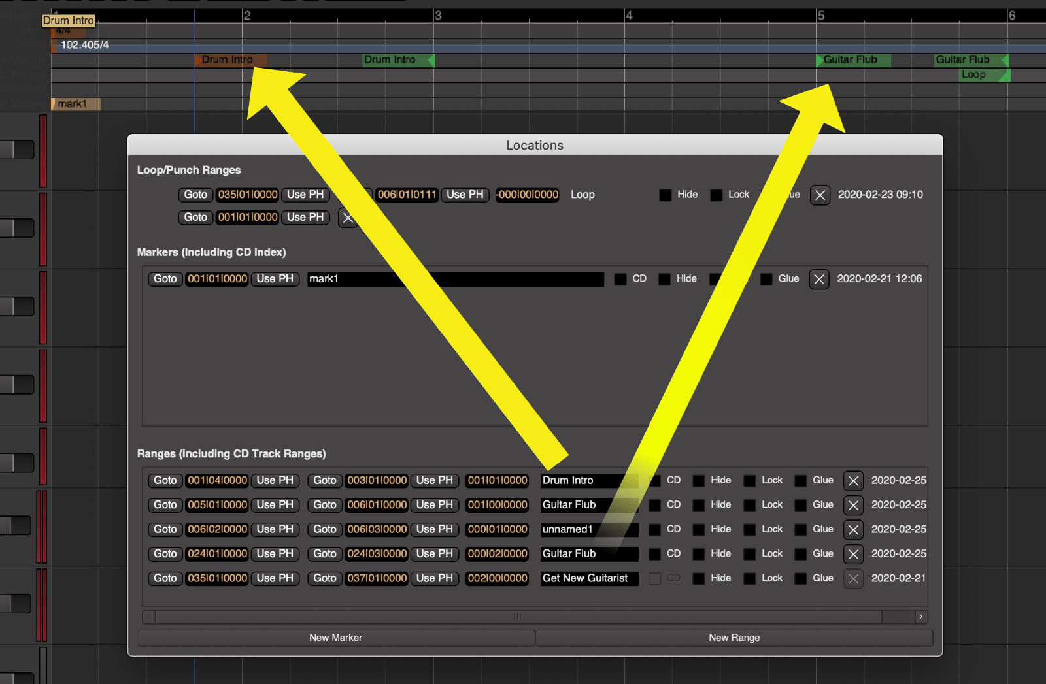The image size is (1046, 684).
Task: Click Use PH for Drum Intro start
Action: [275, 481]
